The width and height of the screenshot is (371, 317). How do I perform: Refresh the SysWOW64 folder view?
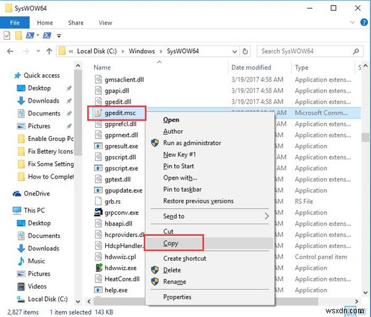coord(245,51)
